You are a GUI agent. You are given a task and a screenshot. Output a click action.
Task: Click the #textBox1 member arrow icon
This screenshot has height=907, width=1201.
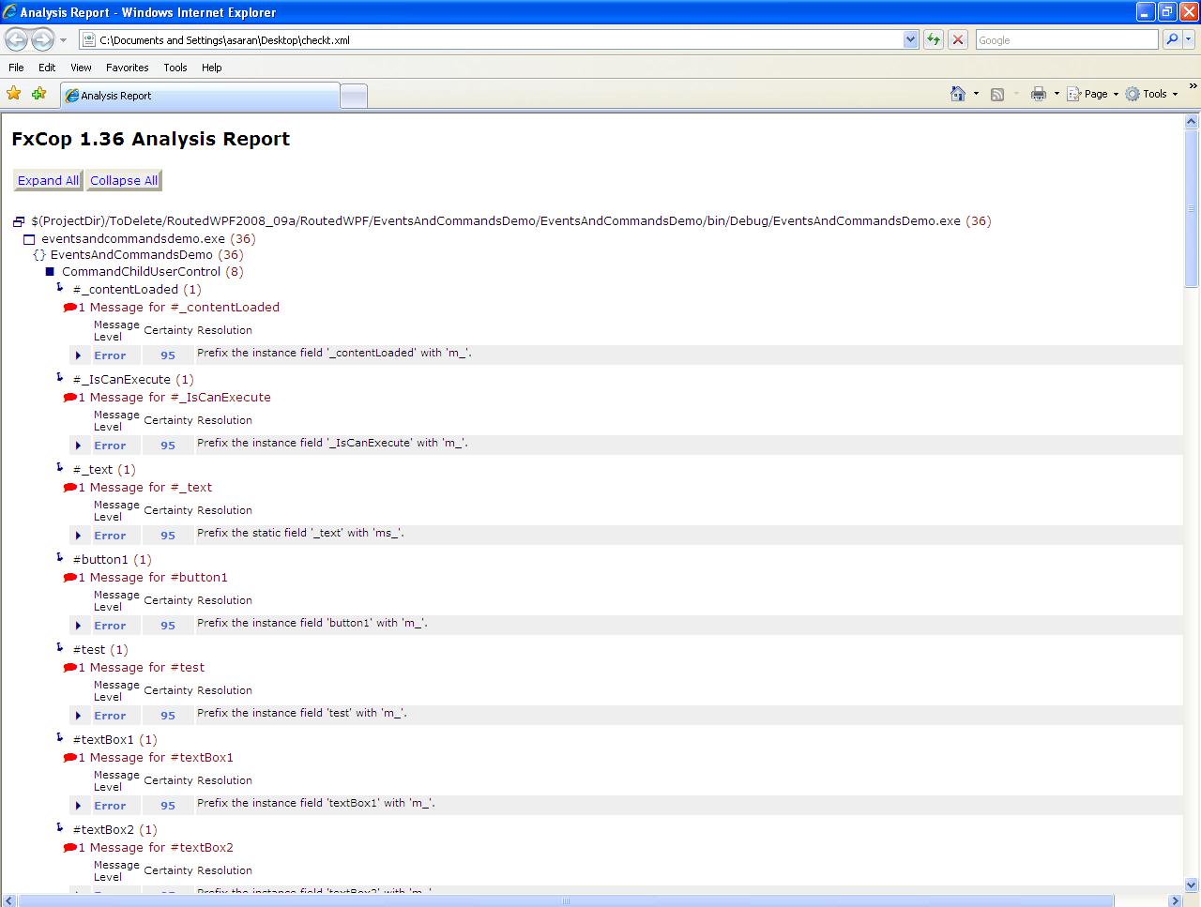pyautogui.click(x=61, y=737)
